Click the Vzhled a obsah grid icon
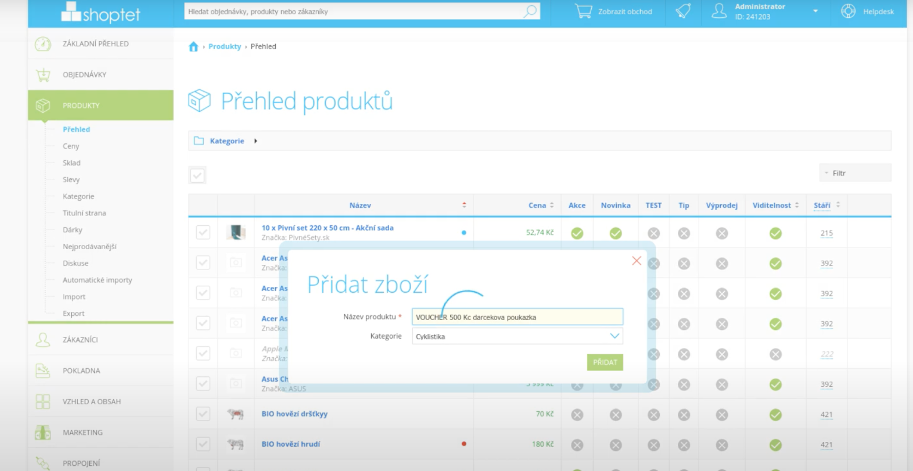Image resolution: width=913 pixels, height=471 pixels. point(43,401)
